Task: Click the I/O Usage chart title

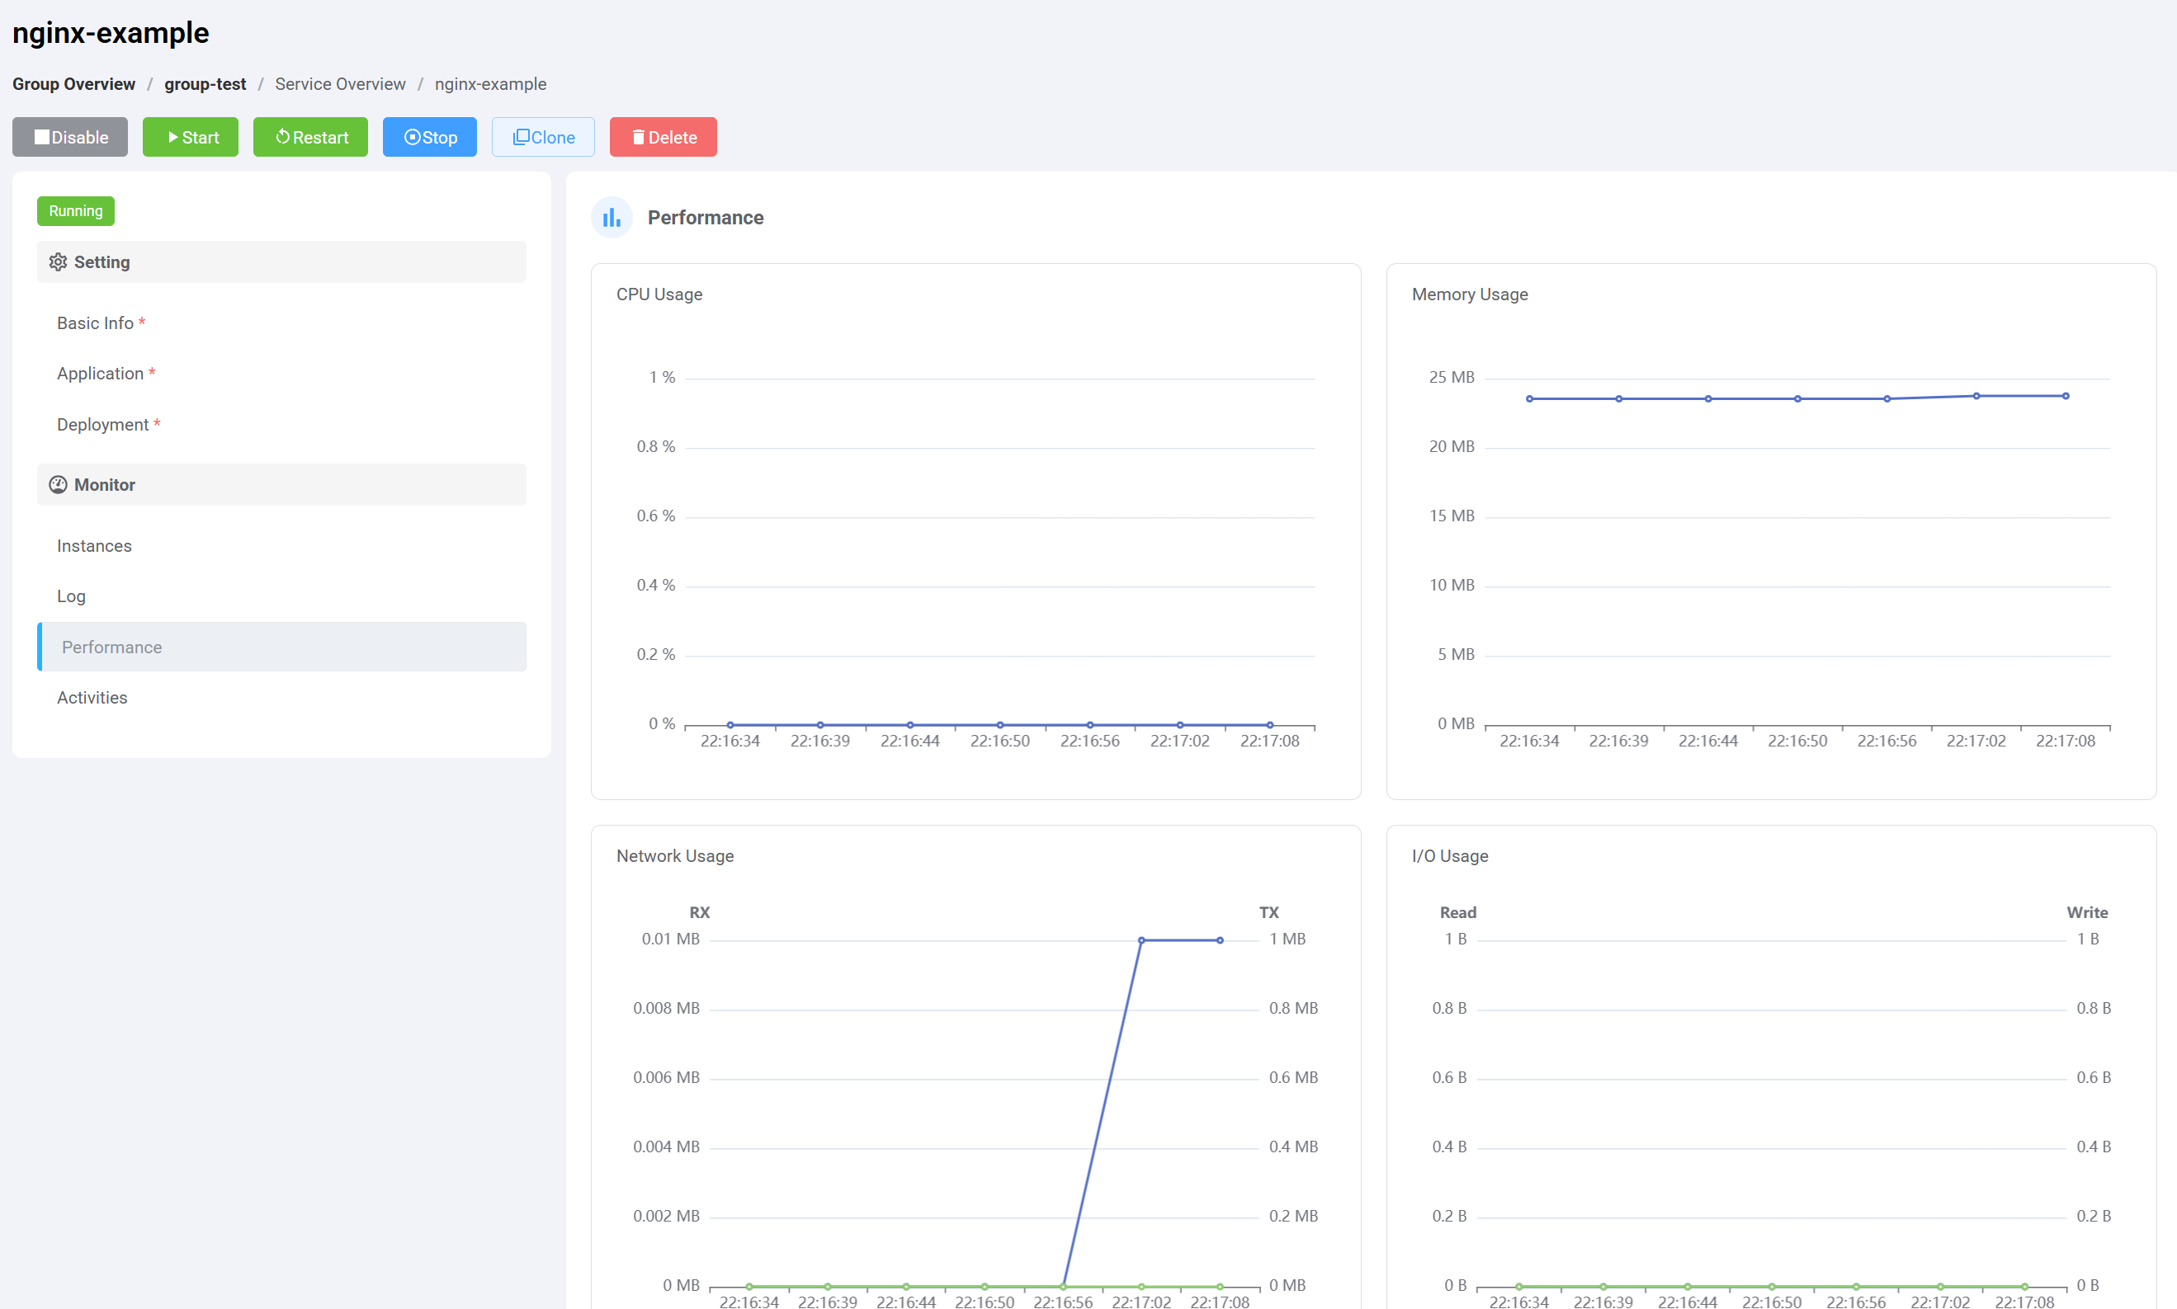Action: click(1450, 855)
